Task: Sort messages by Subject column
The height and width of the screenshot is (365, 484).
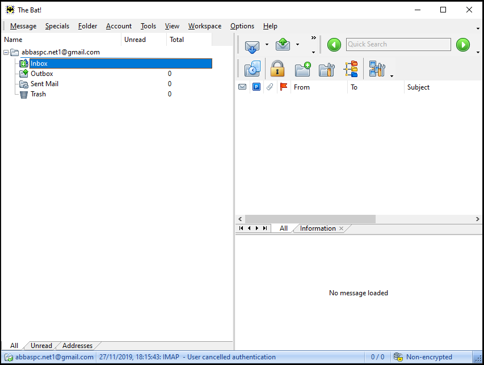Action: point(443,87)
